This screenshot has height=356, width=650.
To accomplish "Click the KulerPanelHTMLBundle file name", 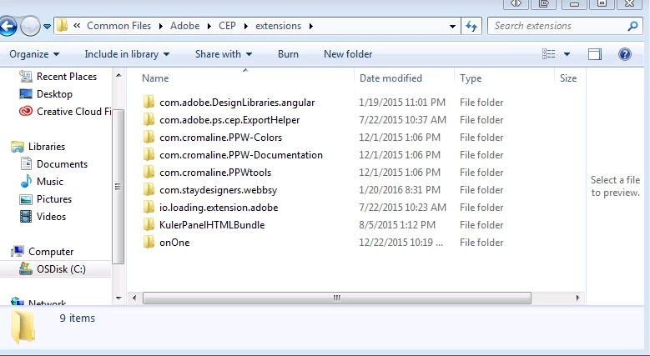I will [212, 225].
